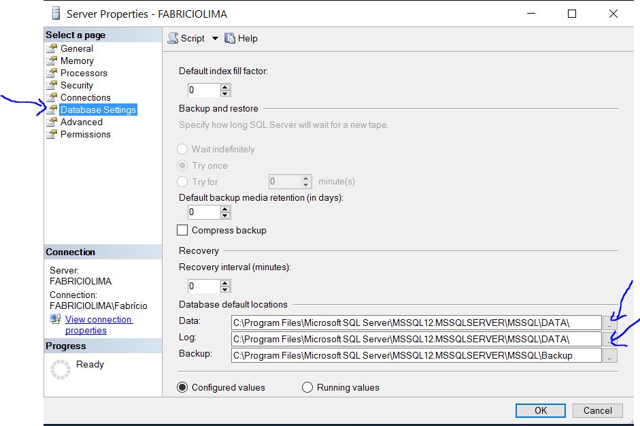Browse for the Data default location
Image resolution: width=640 pixels, height=426 pixels.
[x=609, y=323]
